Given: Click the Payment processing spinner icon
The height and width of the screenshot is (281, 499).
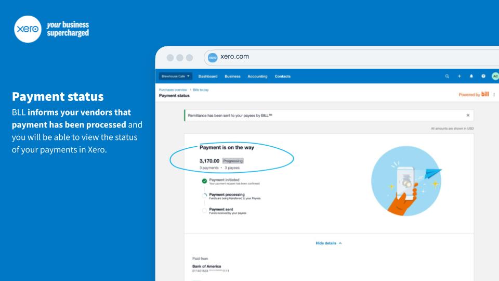Looking at the screenshot, I should pos(204,196).
